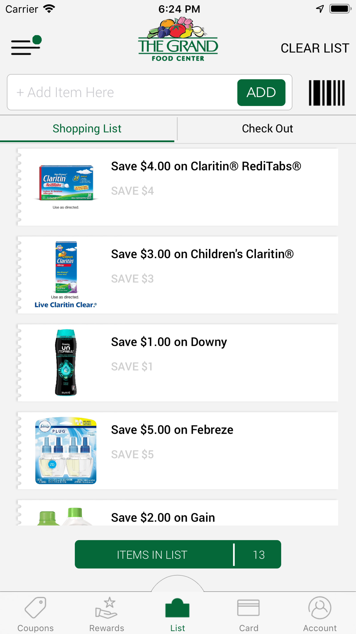Open the Children's Claritin coupon item
The width and height of the screenshot is (356, 634).
pyautogui.click(x=178, y=275)
